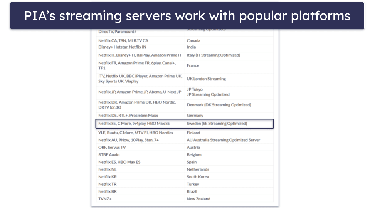Click 'Netflix AU, 9Now, 10Play, Stan' cell
This screenshot has width=370, height=208.
click(140, 140)
